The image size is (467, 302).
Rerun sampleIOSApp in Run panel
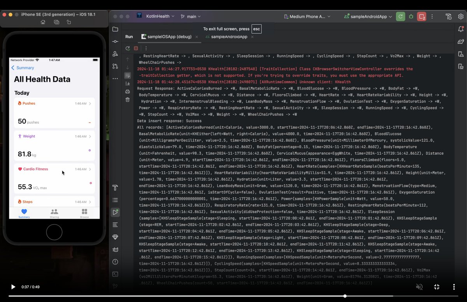pyautogui.click(x=128, y=48)
